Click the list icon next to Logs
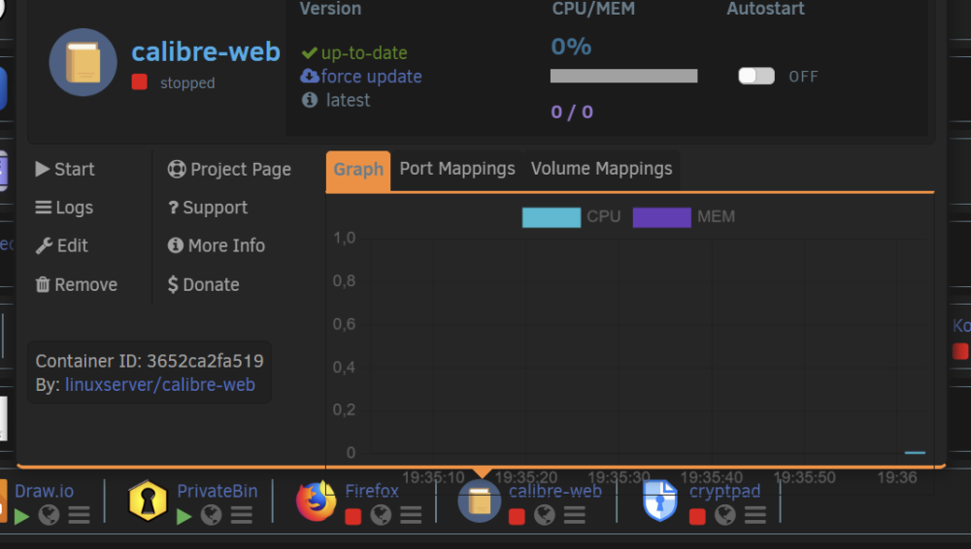 [44, 208]
